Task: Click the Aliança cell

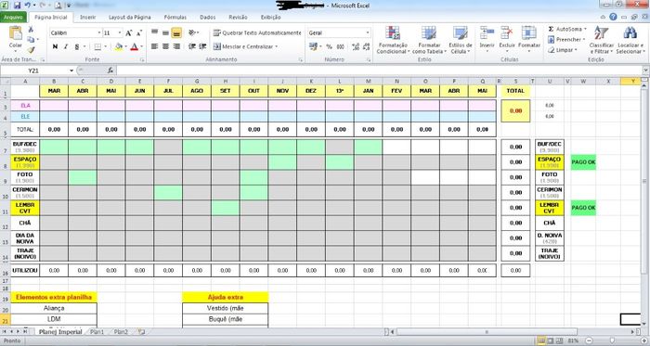Action: [x=54, y=308]
